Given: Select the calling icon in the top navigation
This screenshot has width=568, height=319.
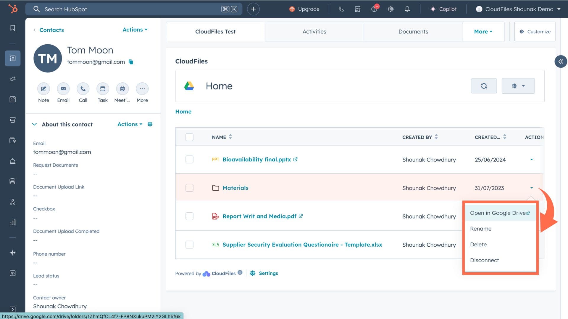Looking at the screenshot, I should 341,9.
